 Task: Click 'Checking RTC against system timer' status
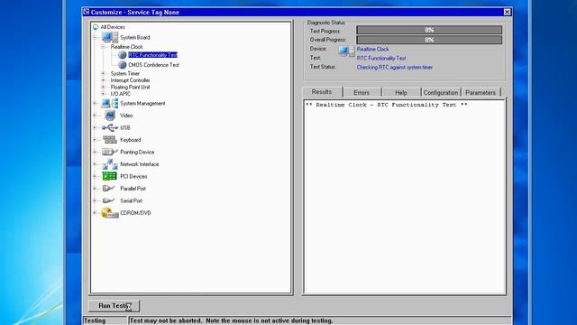click(x=395, y=68)
